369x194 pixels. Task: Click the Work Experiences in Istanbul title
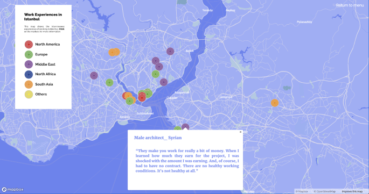(43, 17)
